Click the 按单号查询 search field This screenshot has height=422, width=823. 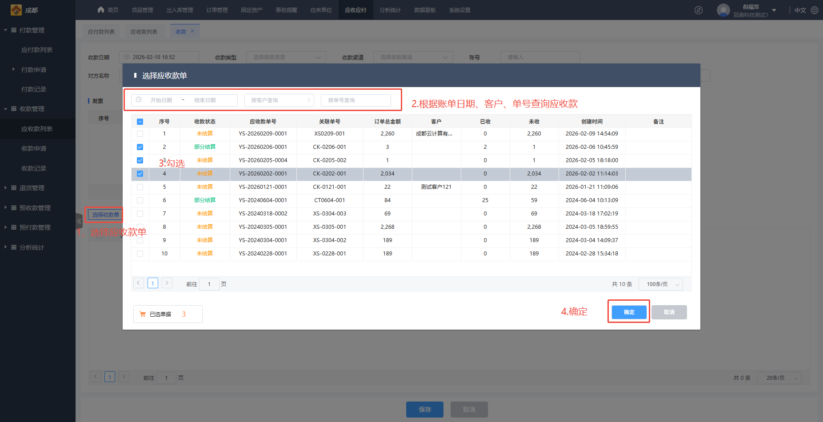click(x=356, y=100)
